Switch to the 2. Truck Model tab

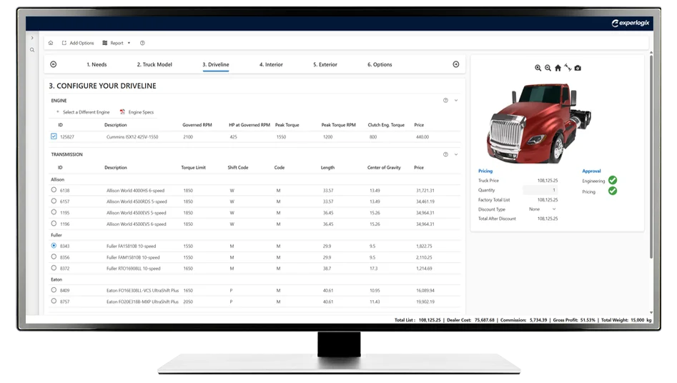pyautogui.click(x=154, y=64)
